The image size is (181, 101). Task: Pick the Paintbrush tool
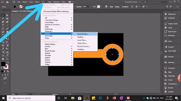(7, 29)
